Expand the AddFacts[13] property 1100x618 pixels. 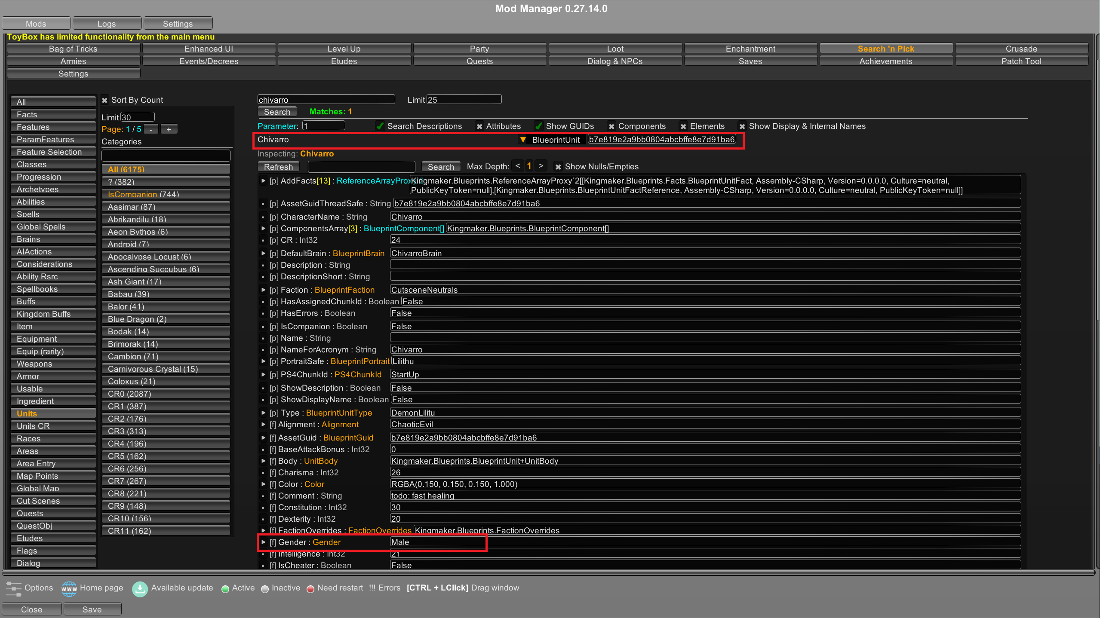coord(263,181)
